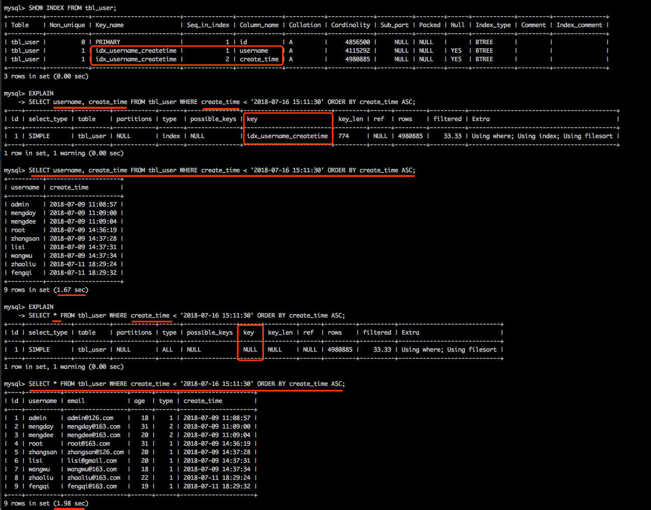Click cardinality value 4856500
Screen dimensions: 651x510
[x=357, y=42]
